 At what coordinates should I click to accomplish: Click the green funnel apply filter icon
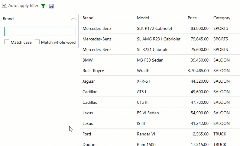coord(43,6)
